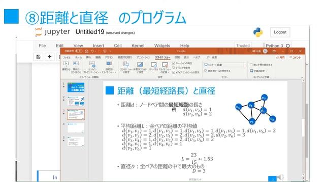Screen dimensions: 325x182
Task: Select the Slide Show ribbon tab
Action: (x=162, y=57)
